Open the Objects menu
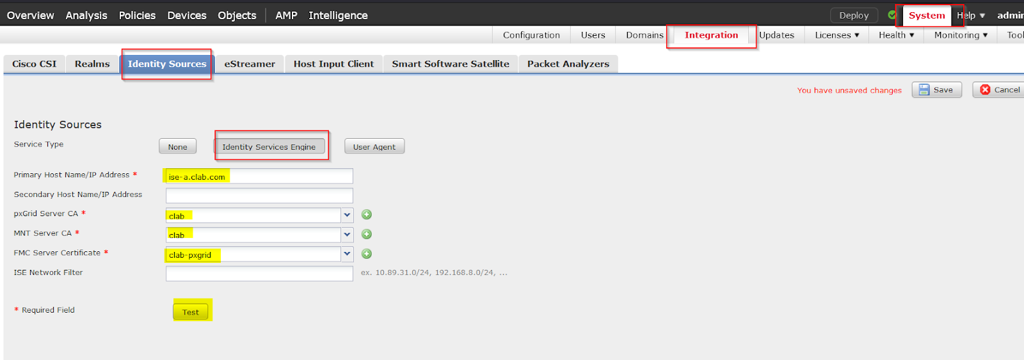1024x360 pixels. (237, 15)
